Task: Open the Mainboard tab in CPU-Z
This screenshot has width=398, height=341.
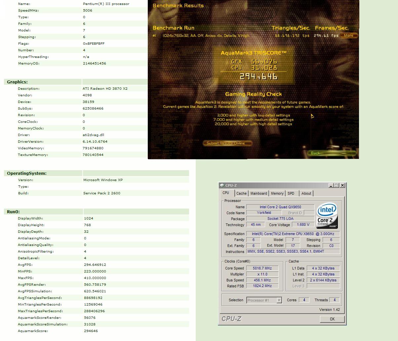Action: point(259,193)
